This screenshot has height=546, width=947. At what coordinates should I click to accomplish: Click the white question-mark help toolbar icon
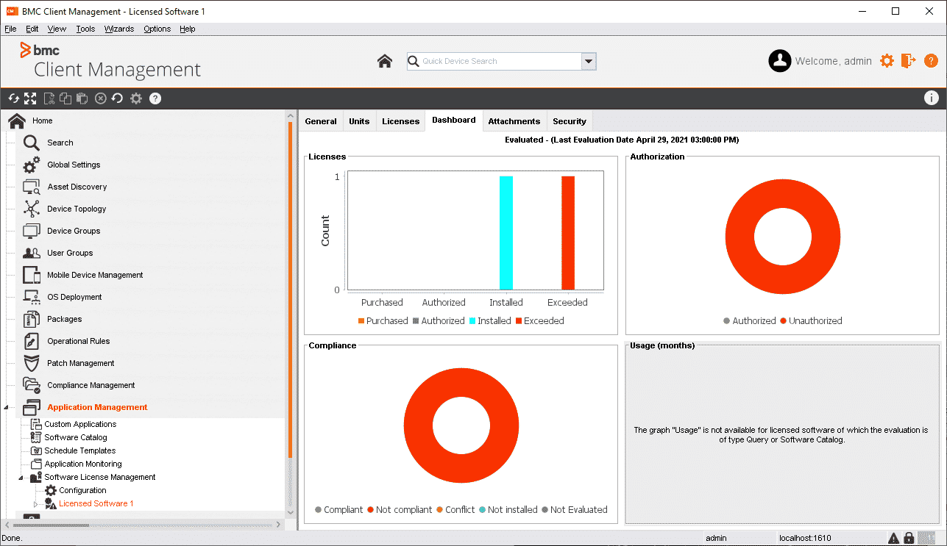[155, 98]
